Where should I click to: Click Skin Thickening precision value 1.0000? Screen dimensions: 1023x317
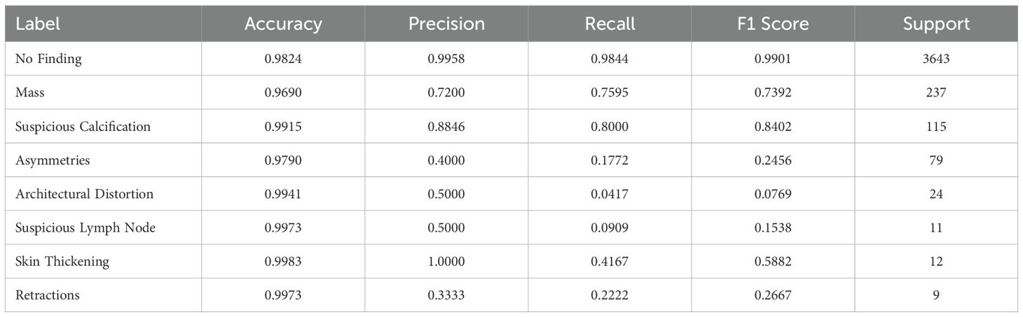(446, 261)
